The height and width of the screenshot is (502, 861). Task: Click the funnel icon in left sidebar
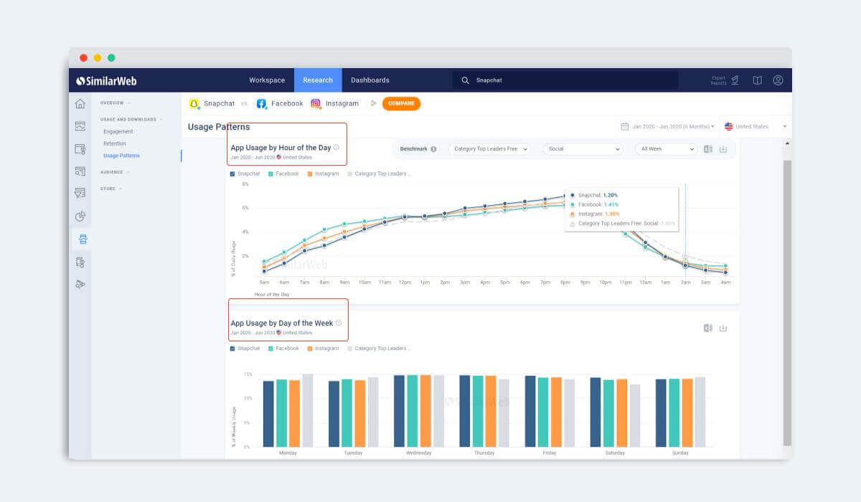[80, 194]
